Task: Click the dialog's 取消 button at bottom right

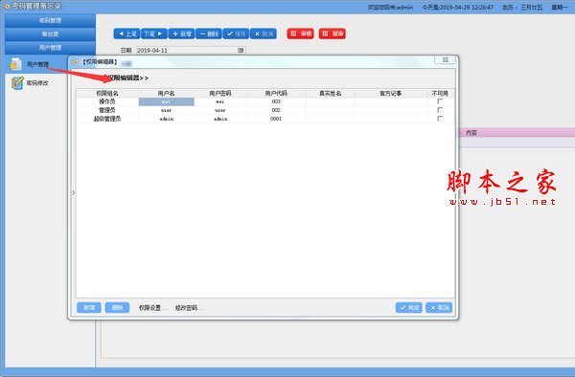Action: coord(439,307)
